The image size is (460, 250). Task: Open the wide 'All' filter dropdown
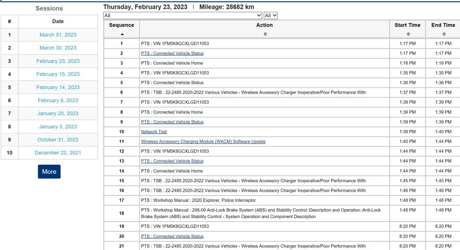[183, 15]
